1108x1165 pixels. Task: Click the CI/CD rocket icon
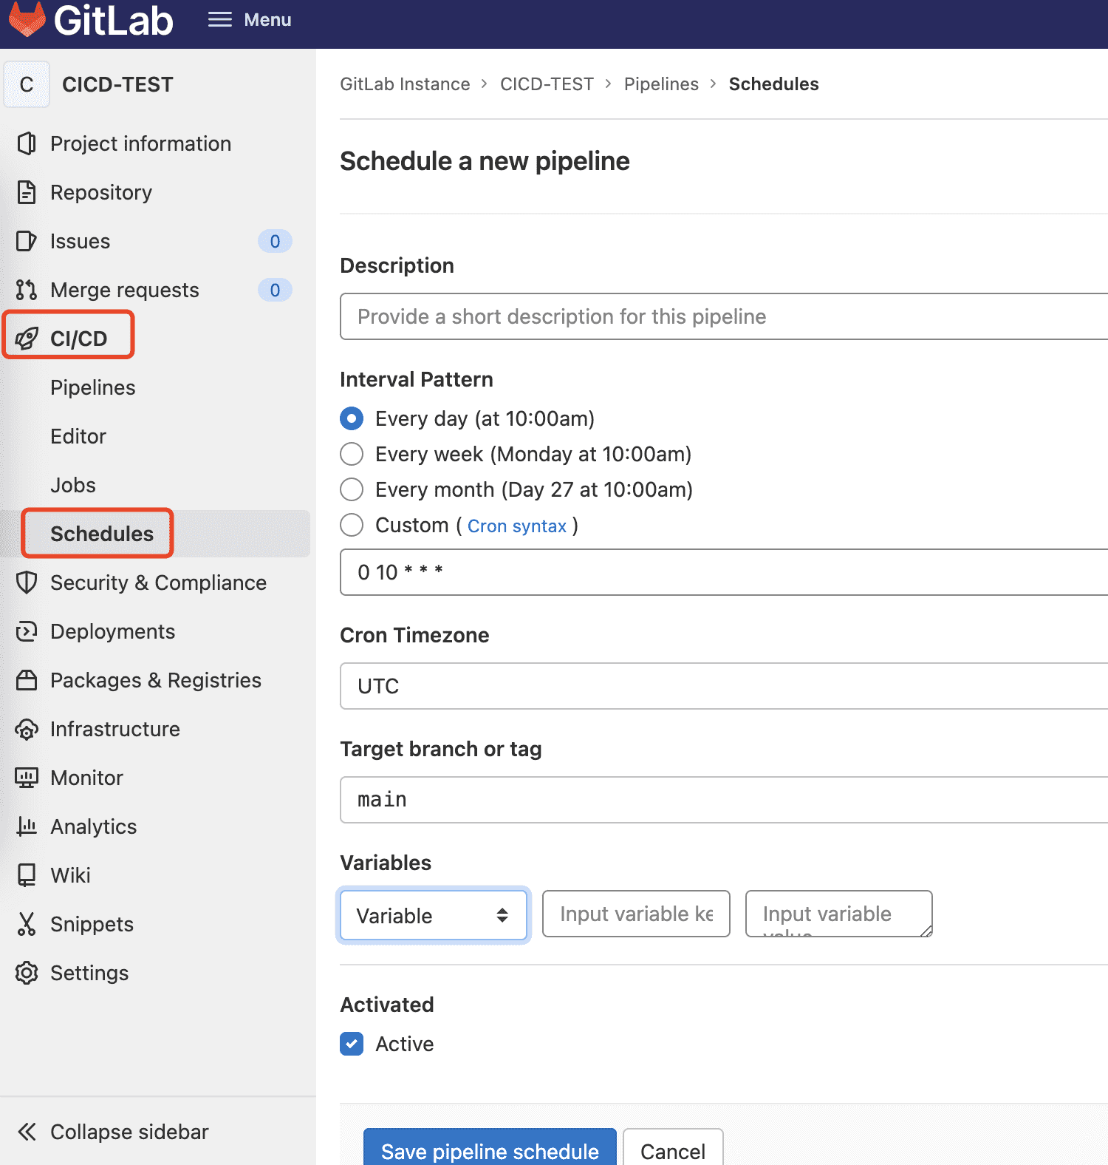pos(27,339)
